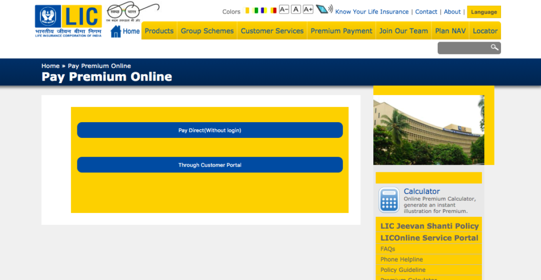Open LICOnline Service Portal link
This screenshot has height=280, width=541.
click(429, 238)
